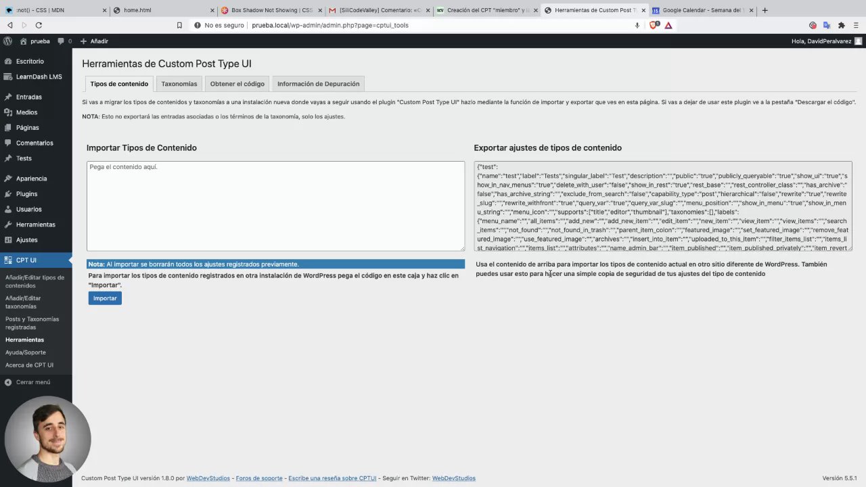Open Añadir/Editar taxonomías submenu
Image resolution: width=866 pixels, height=487 pixels.
click(23, 302)
